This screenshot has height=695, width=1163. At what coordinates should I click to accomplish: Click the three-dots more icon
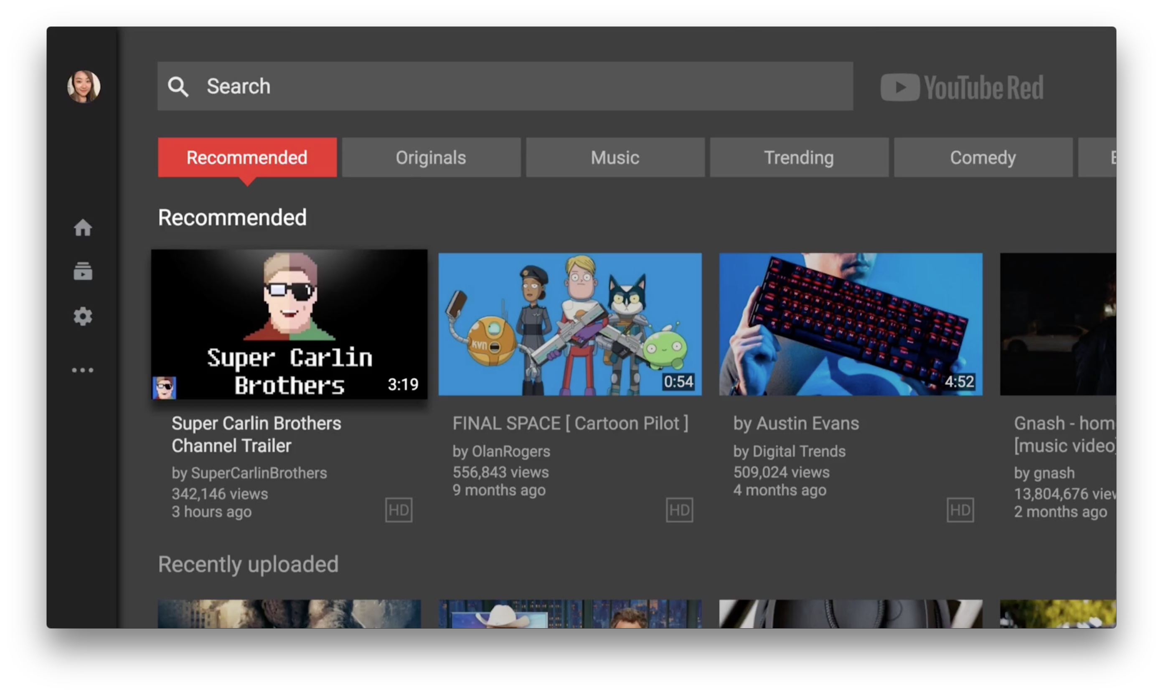click(x=83, y=370)
